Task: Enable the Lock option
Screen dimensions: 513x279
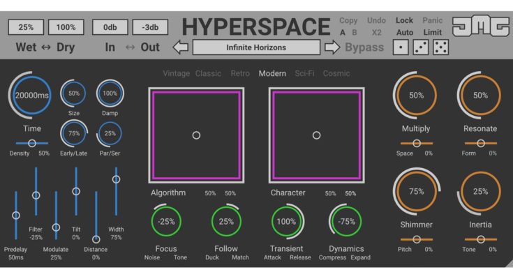Action: point(404,21)
